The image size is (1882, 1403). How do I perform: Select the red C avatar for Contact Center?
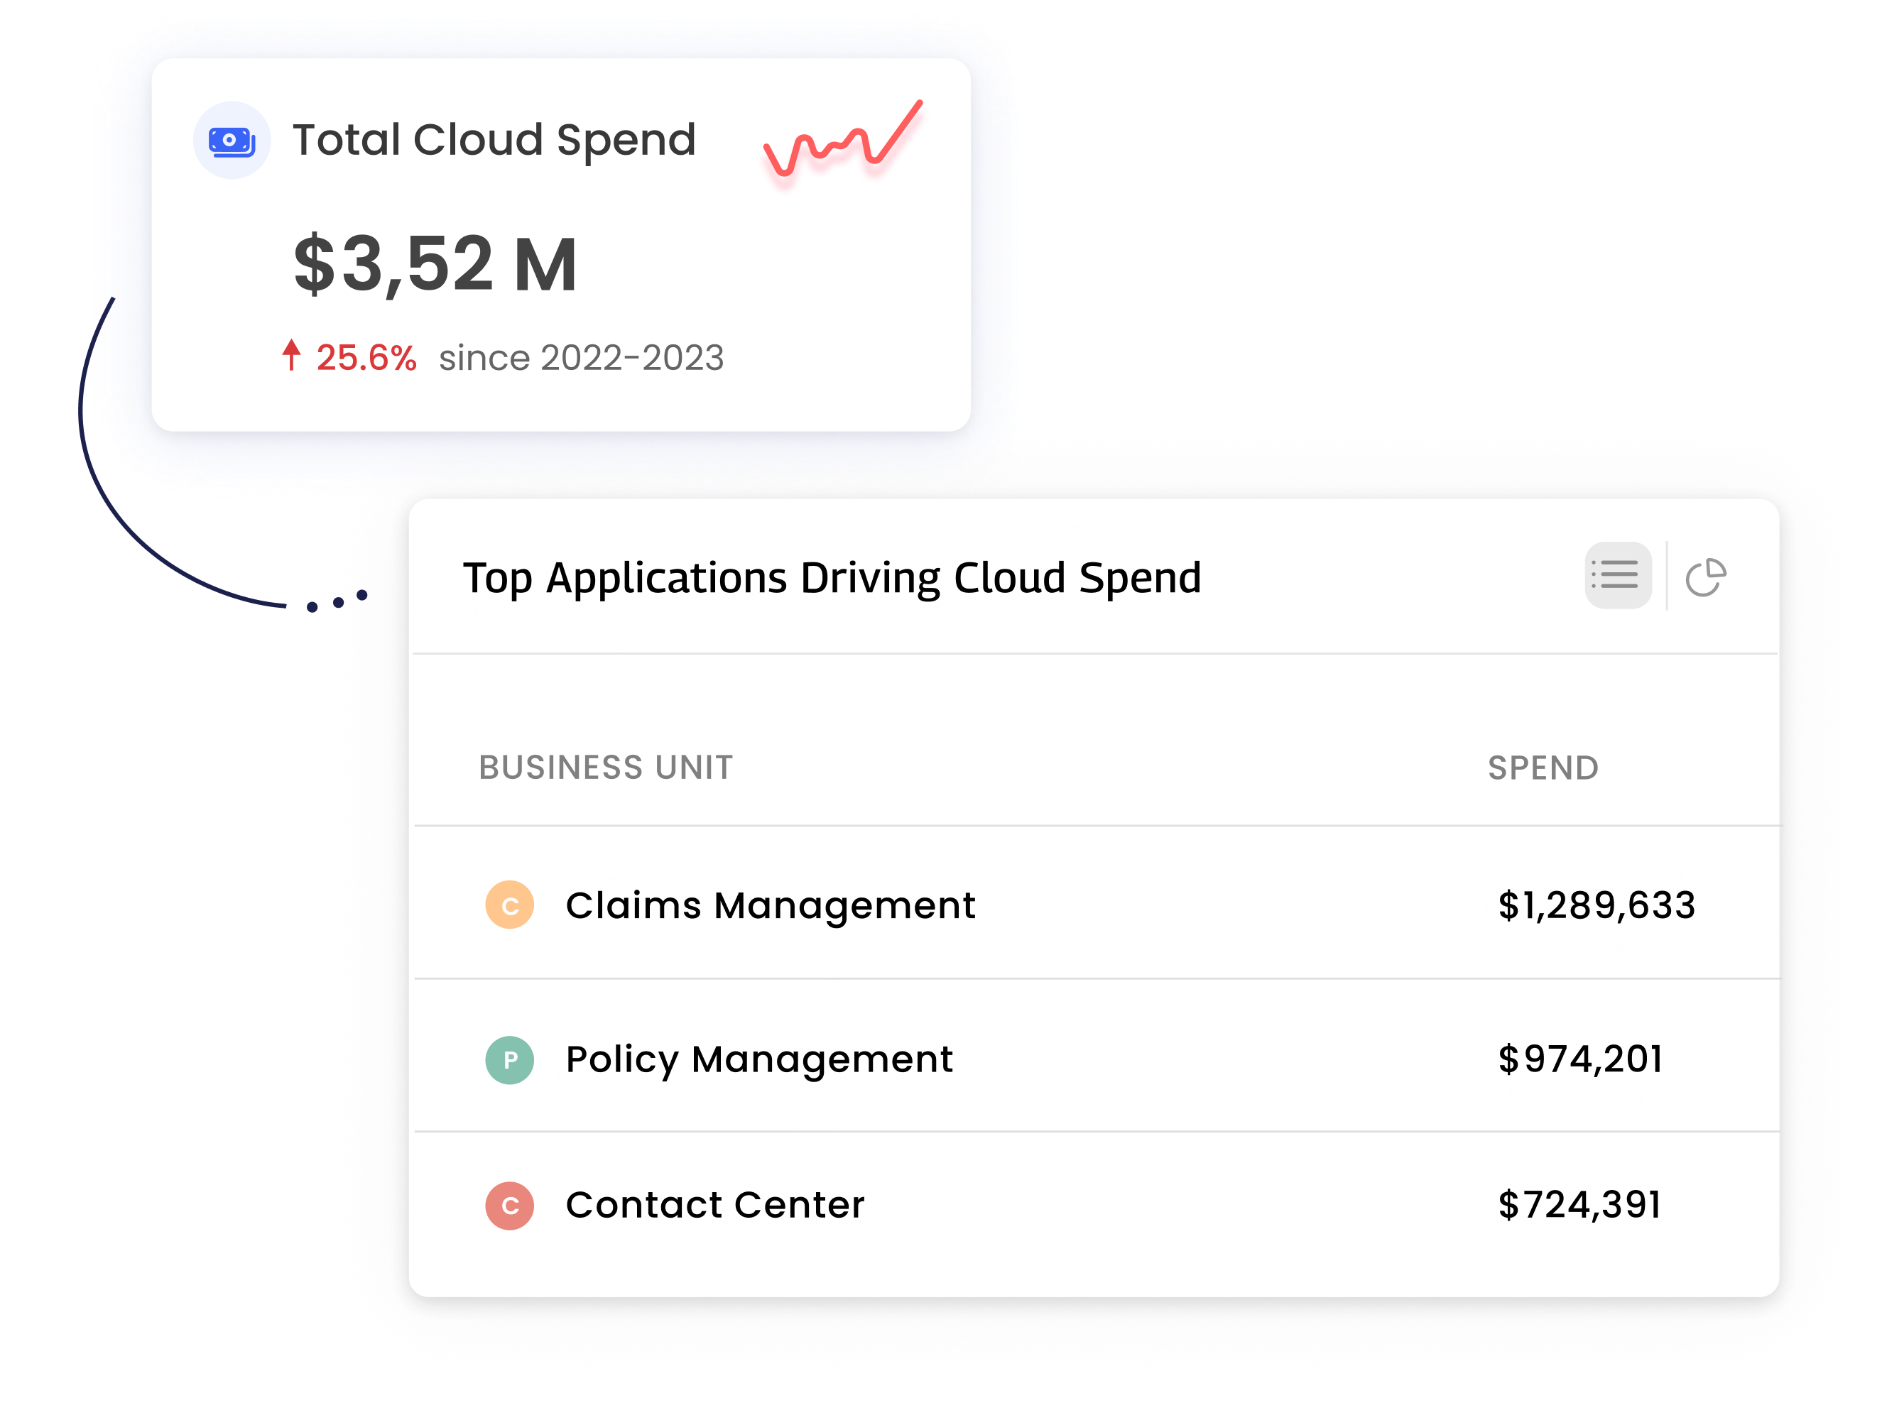click(510, 1205)
